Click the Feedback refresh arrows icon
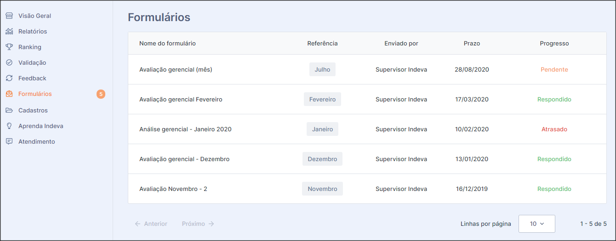Screen dimensions: 616x241 [x=9, y=78]
